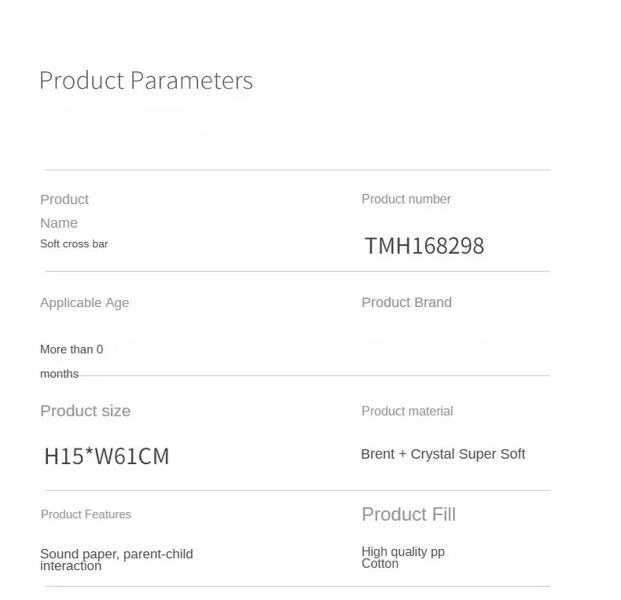621x600 pixels.
Task: Click the Product material label
Action: 407,411
